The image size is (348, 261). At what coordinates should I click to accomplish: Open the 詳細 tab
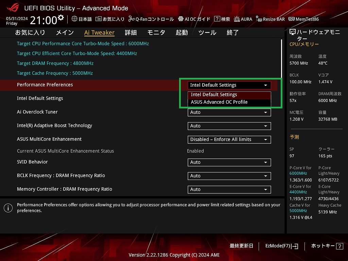coord(131,33)
